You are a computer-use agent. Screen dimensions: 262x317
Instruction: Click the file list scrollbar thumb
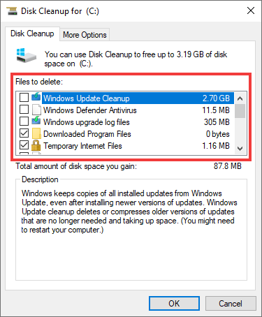[240, 111]
